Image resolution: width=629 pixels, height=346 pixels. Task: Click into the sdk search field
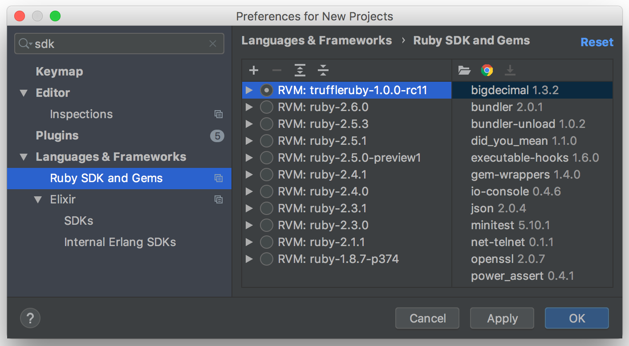[119, 44]
